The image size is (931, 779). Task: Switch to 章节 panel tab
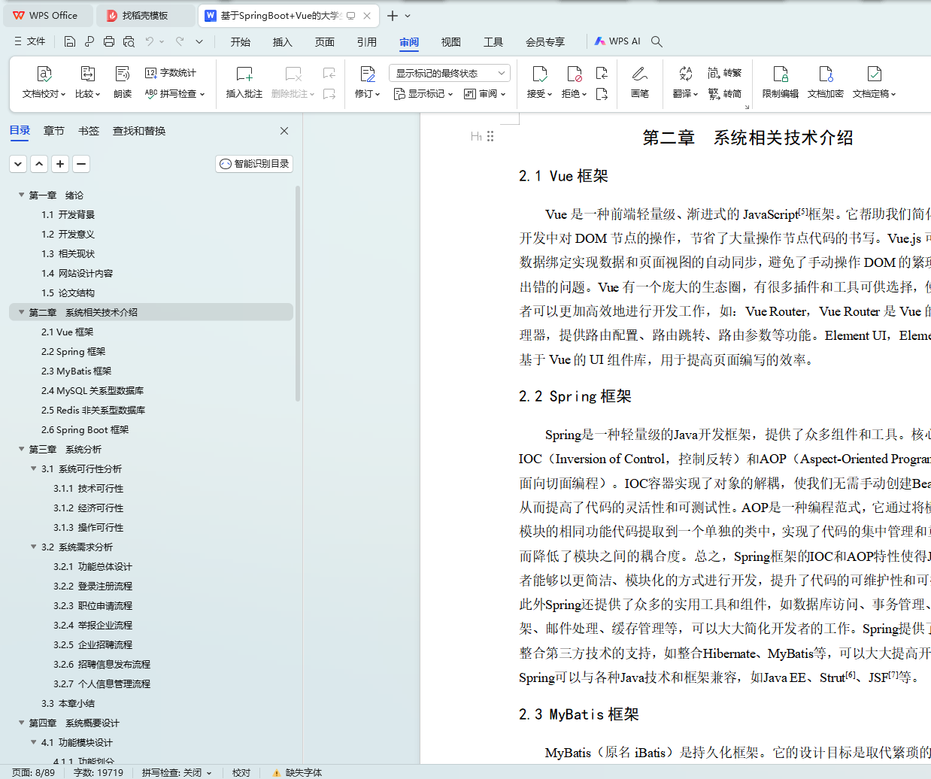pos(54,131)
